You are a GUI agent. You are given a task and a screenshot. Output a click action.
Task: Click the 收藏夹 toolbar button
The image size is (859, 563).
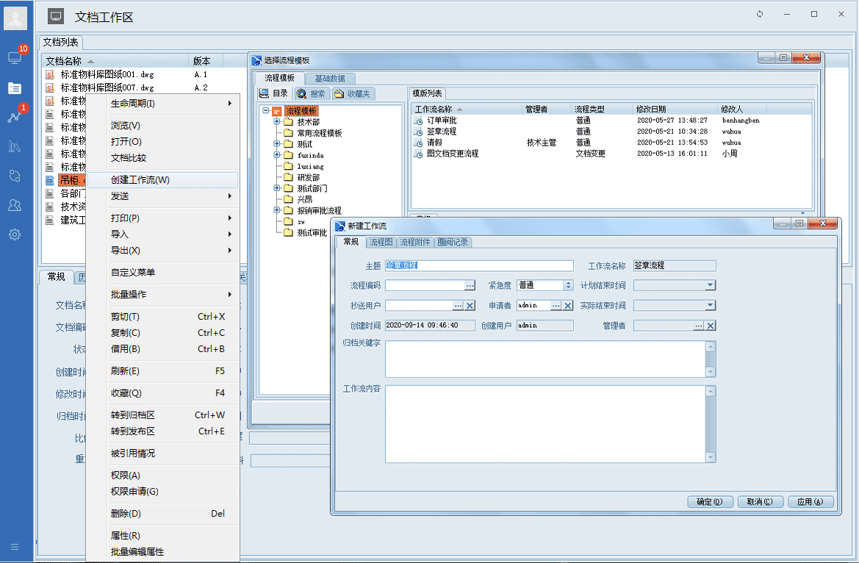(352, 94)
